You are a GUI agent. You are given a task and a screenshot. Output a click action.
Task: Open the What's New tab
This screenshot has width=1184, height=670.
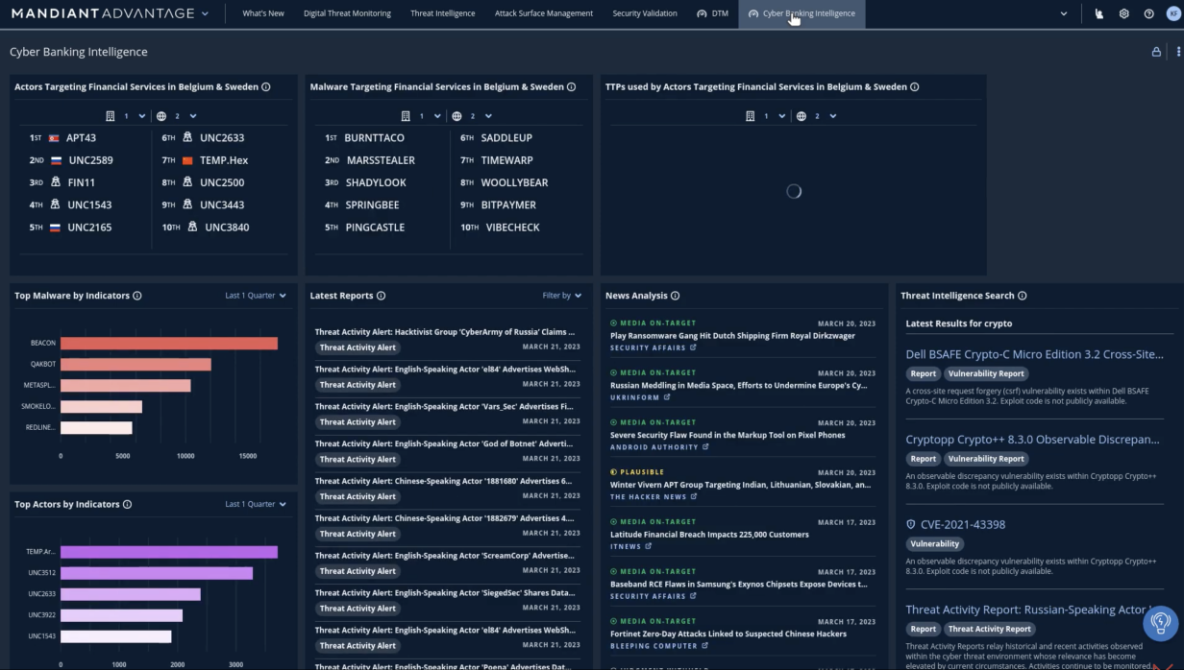(x=263, y=13)
